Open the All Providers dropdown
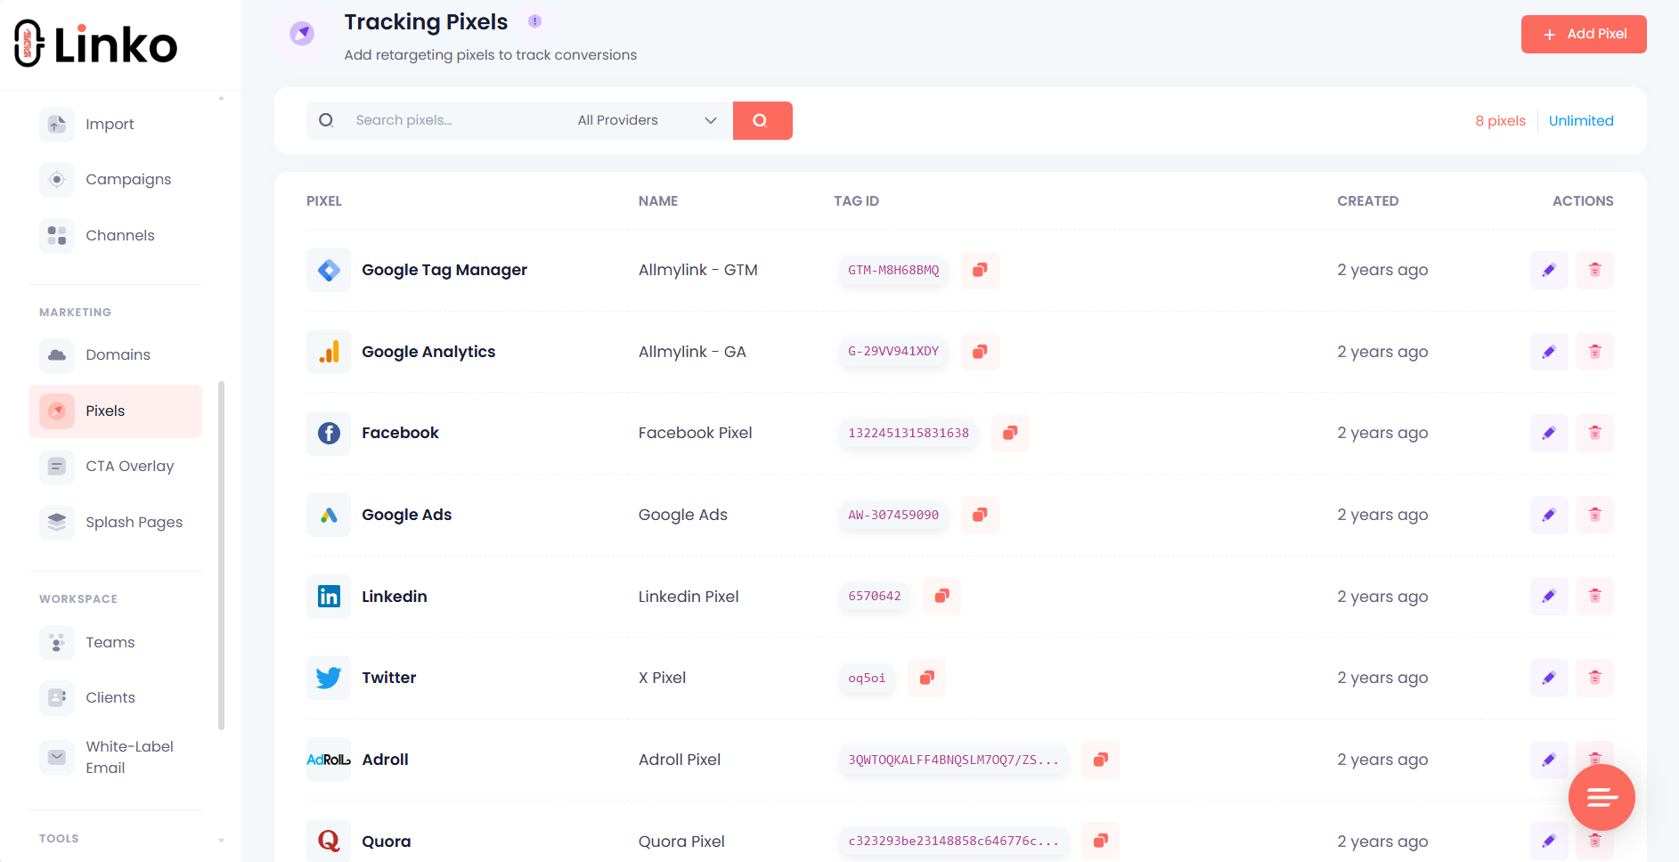 click(647, 120)
